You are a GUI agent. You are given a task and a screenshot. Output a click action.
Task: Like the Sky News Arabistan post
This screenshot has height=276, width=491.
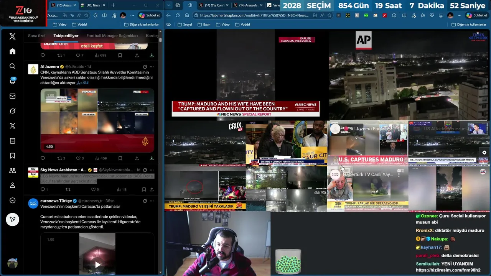(95, 189)
